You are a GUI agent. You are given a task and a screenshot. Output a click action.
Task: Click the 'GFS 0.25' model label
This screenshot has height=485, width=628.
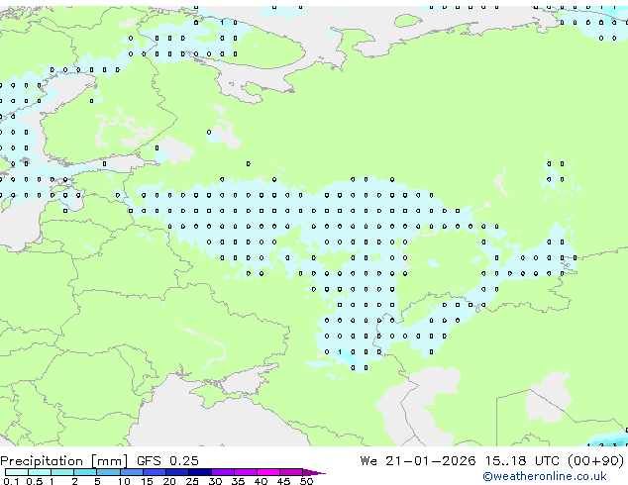coord(167,461)
